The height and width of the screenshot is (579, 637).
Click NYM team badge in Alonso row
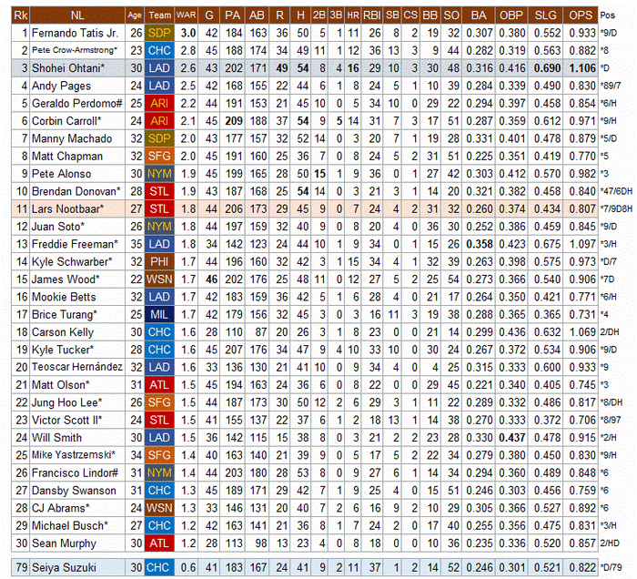coord(159,174)
